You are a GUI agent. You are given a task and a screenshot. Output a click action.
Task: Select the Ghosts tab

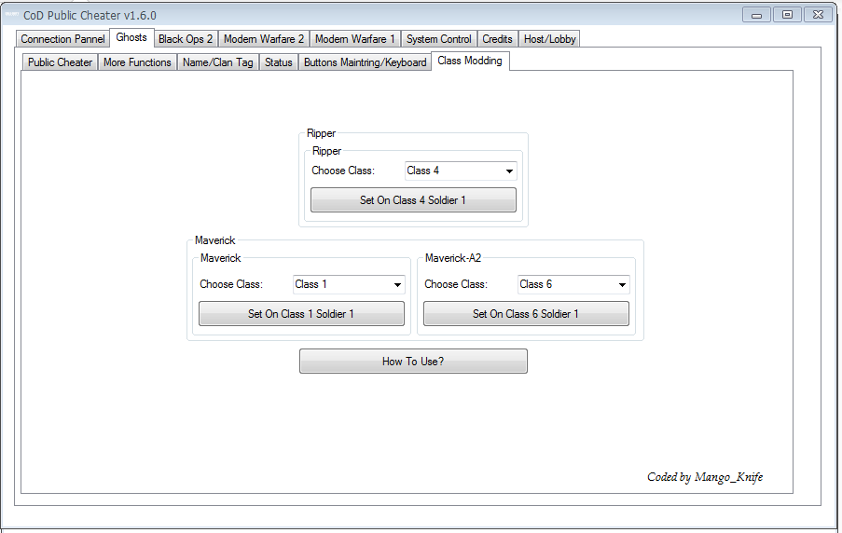[131, 37]
